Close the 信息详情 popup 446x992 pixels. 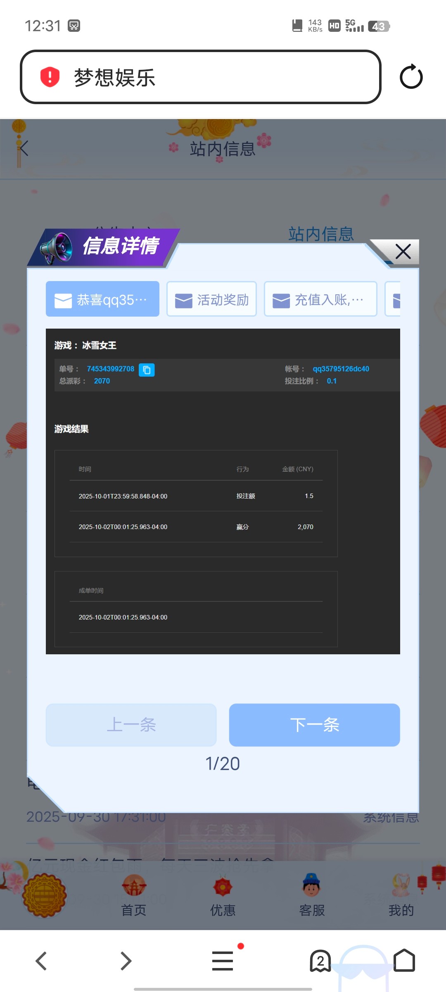(x=403, y=251)
